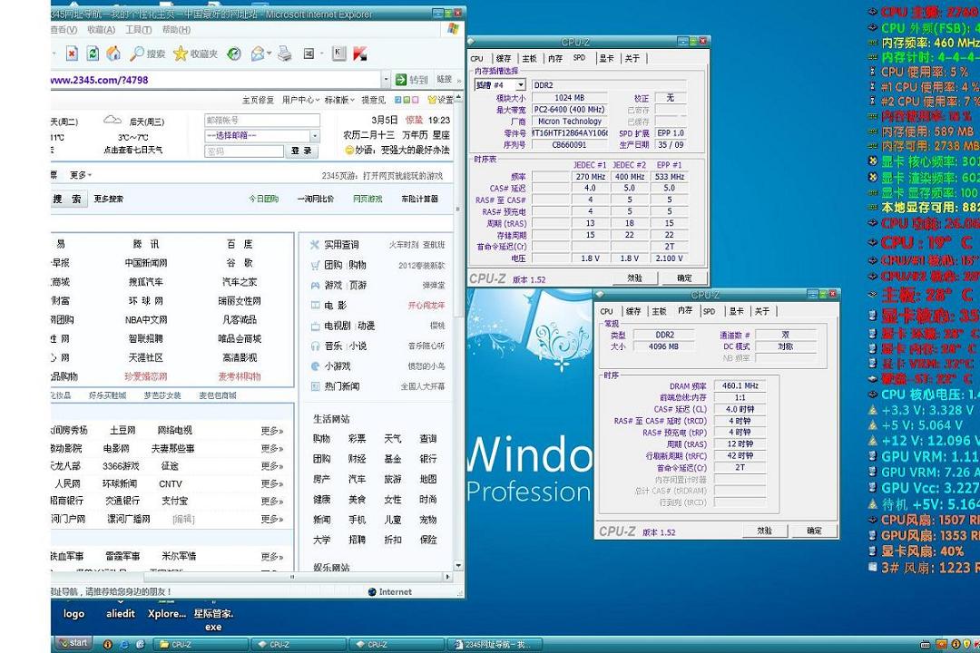Select the blue skin color square
Screen dimensions: 980x653
pos(398,100)
